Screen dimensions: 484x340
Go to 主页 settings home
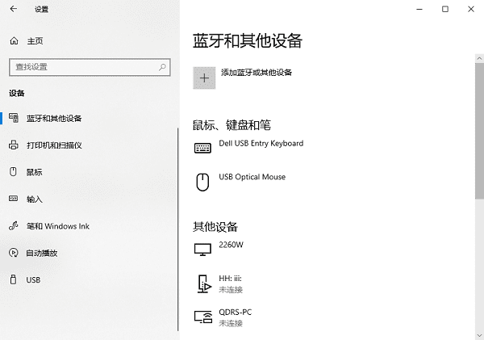[35, 41]
